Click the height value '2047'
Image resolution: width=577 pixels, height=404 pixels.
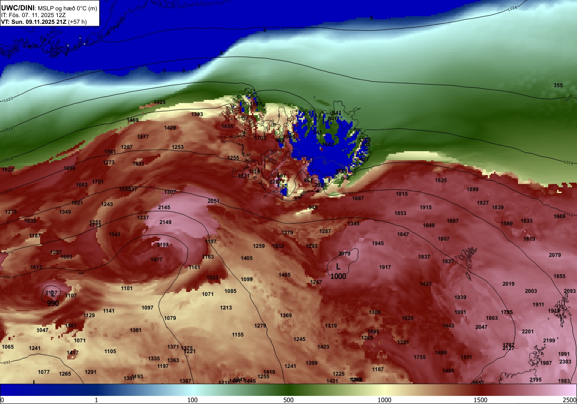481,327
